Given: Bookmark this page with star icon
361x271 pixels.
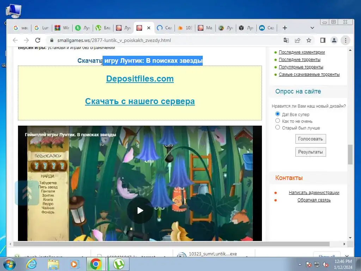Looking at the screenshot, I should [x=309, y=40].
